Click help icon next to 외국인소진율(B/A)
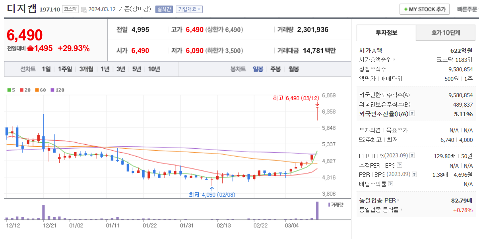The height and width of the screenshot is (239, 479). 412,114
